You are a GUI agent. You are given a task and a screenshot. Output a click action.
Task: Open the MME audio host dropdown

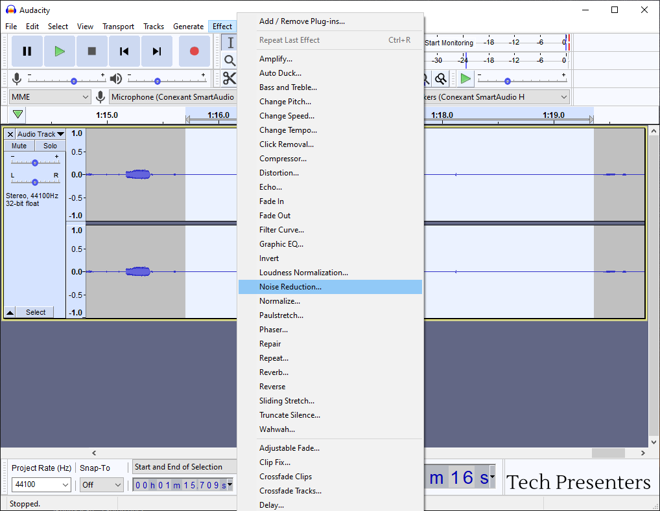(50, 97)
